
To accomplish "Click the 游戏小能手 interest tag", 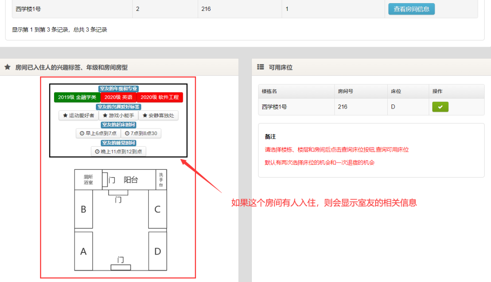I will click(118, 115).
